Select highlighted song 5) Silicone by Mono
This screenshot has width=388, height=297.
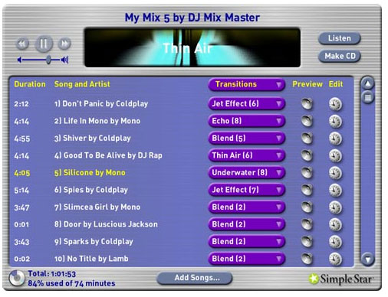(x=90, y=173)
